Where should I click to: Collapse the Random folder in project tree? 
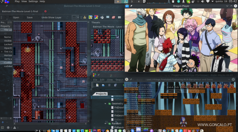[x=105, y=123]
